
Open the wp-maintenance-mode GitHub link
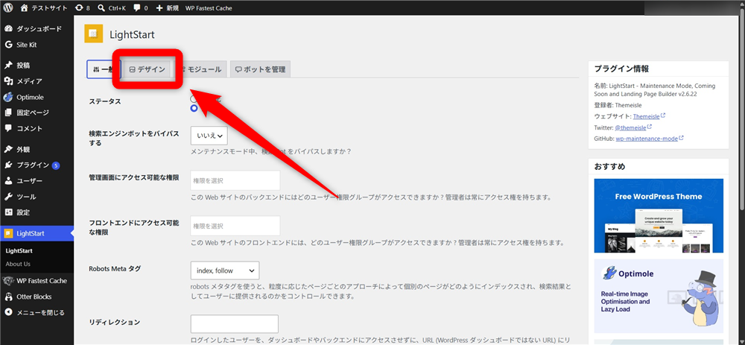point(647,139)
